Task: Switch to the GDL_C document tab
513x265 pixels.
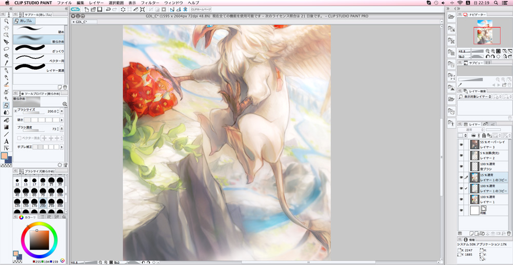Action: pyautogui.click(x=84, y=22)
